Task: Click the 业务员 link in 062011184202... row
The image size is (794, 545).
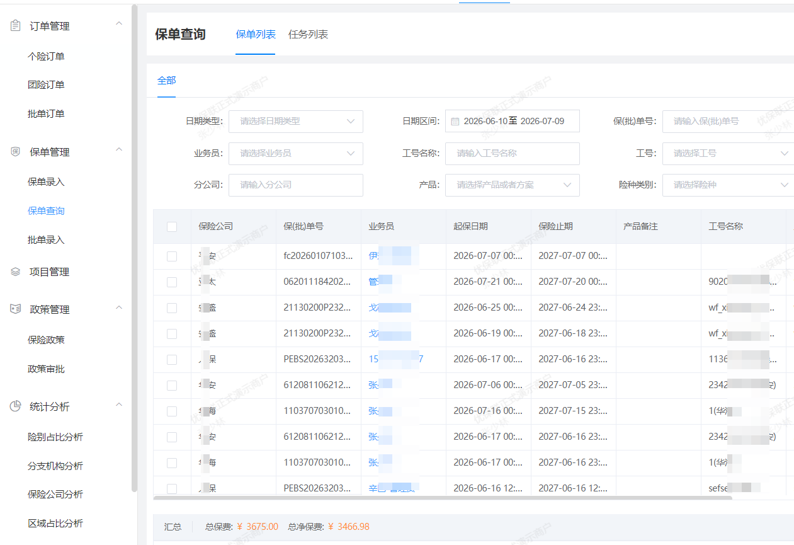Action: coord(381,282)
